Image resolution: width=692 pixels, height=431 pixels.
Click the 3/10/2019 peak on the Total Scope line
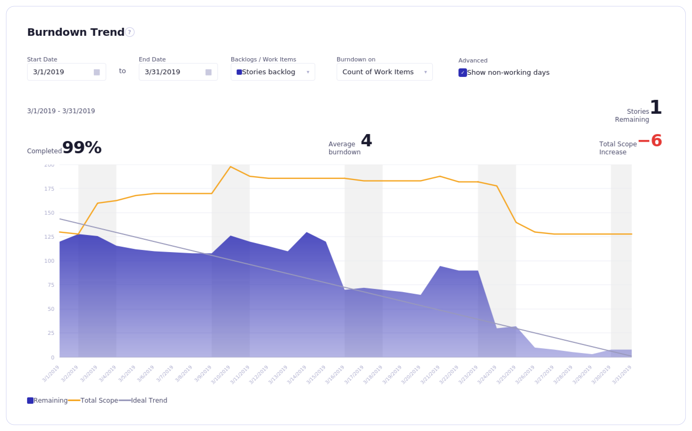230,167
